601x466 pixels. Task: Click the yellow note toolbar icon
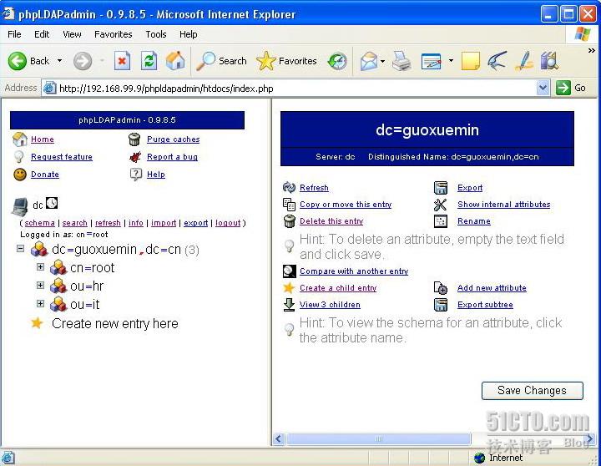pos(471,61)
